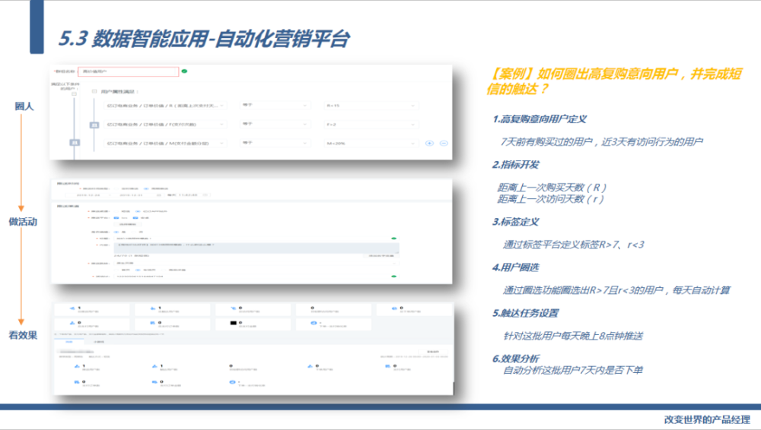Image resolution: width=761 pixels, height=430 pixels.
Task: Open the 等于 operator dropdown in the R row
Action: point(275,105)
